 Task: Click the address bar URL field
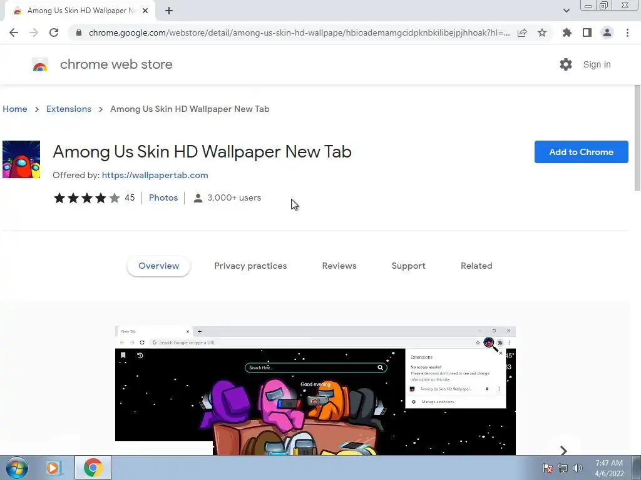[x=299, y=32]
